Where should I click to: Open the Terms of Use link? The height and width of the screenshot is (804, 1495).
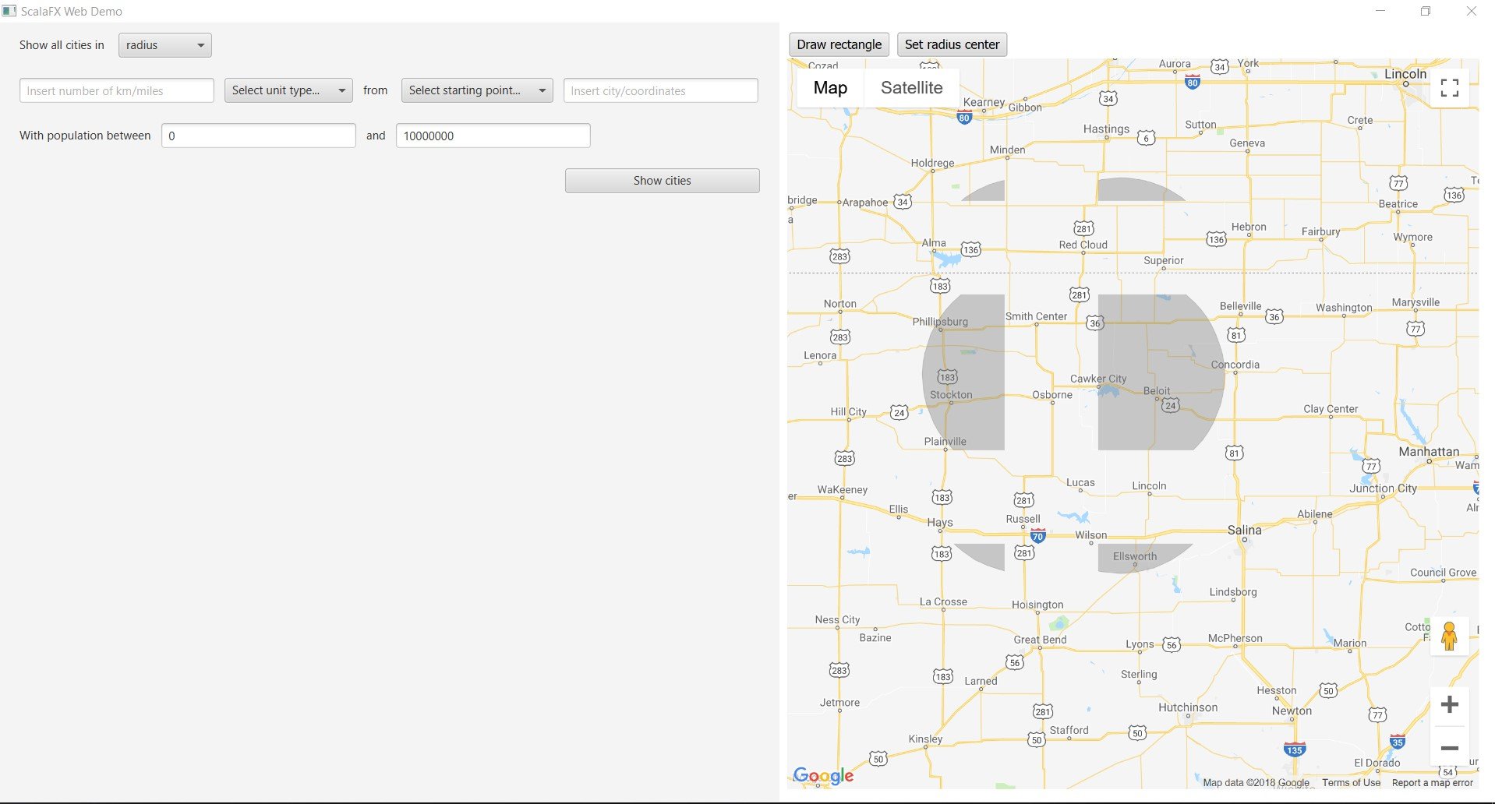pyautogui.click(x=1350, y=783)
